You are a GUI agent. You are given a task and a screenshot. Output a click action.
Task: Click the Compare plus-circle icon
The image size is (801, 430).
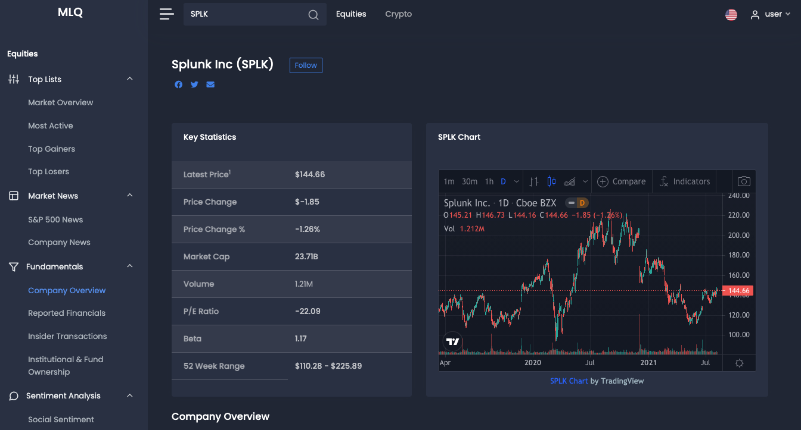click(603, 181)
